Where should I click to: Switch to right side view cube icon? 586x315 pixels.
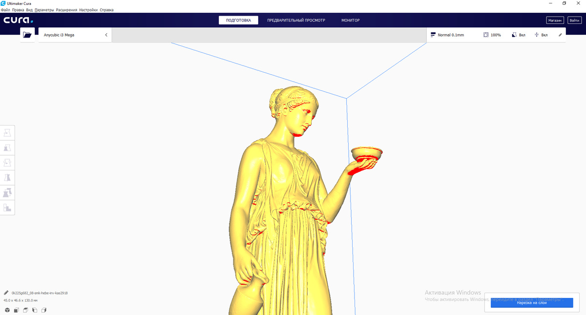coord(43,310)
